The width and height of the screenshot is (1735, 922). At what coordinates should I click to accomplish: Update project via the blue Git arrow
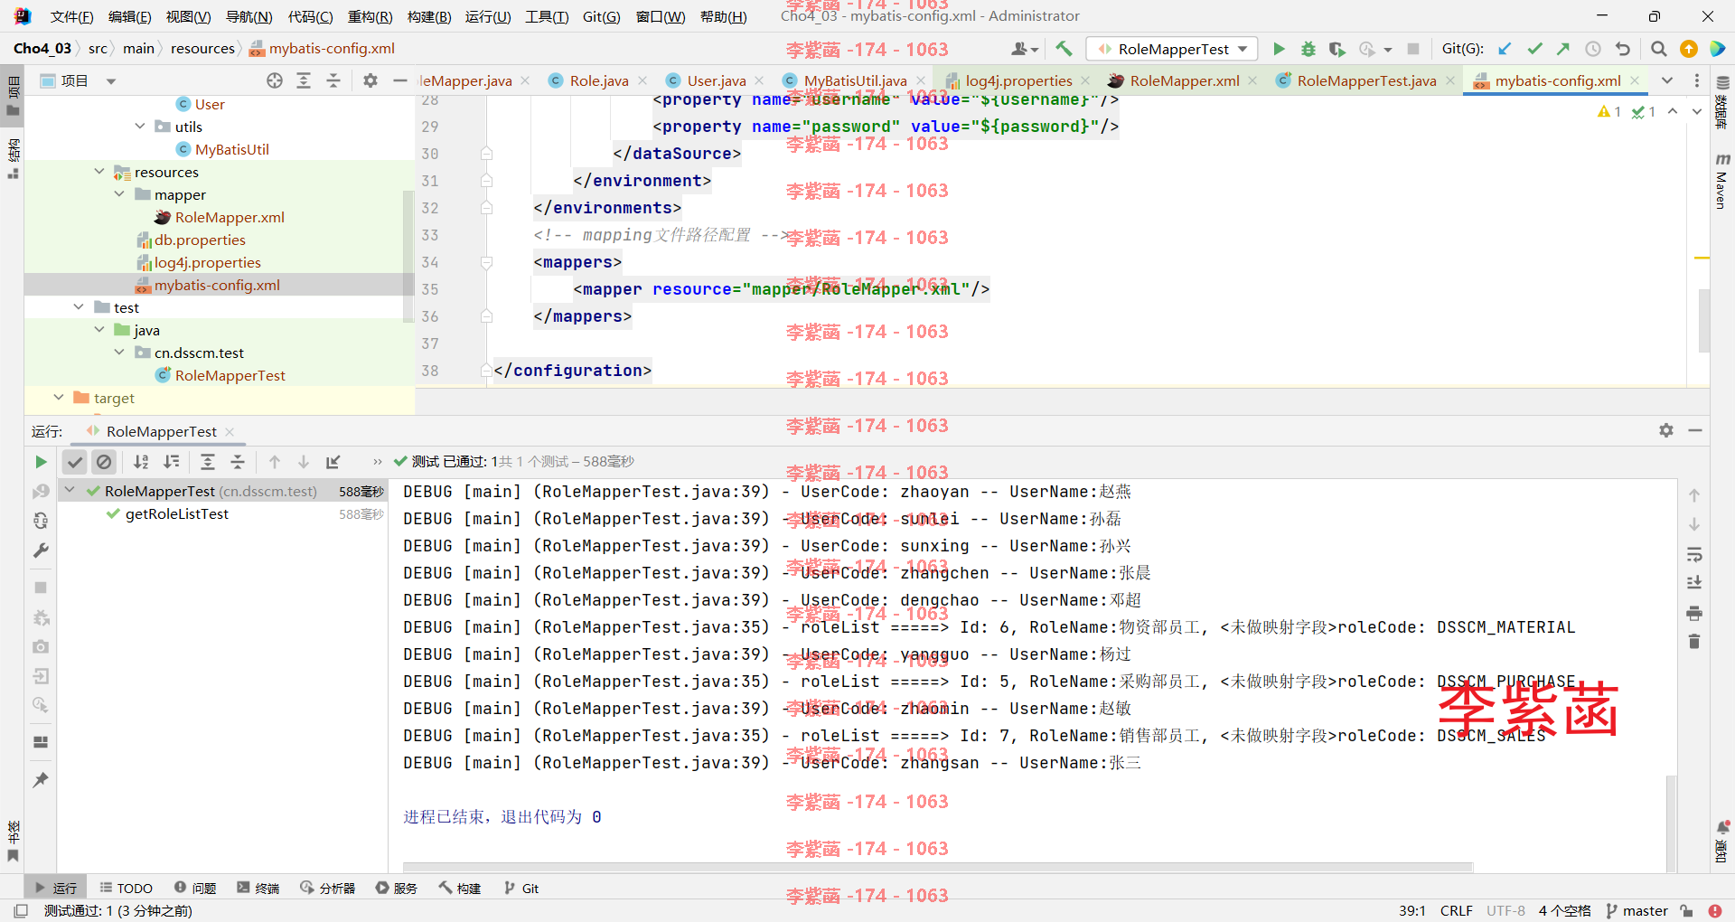click(1505, 49)
